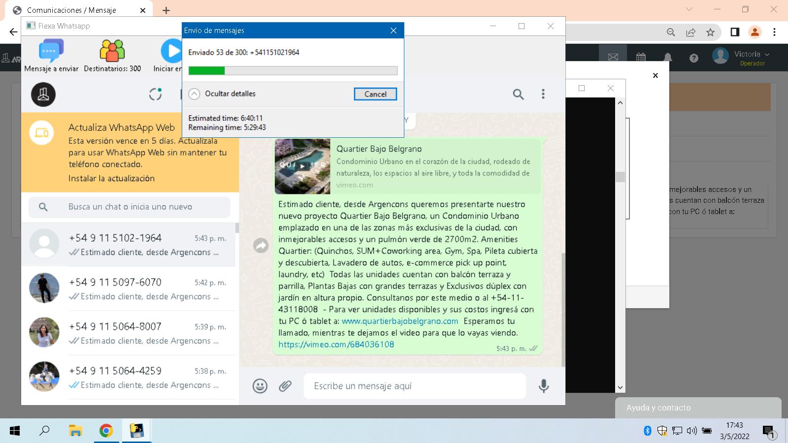Open the Windows notification center
Screen dimensions: 788x443
pyautogui.click(x=769, y=432)
